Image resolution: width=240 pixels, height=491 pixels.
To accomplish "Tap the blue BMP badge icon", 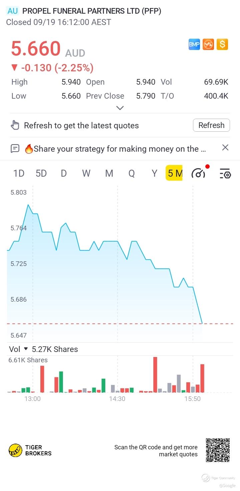I will tap(194, 44).
